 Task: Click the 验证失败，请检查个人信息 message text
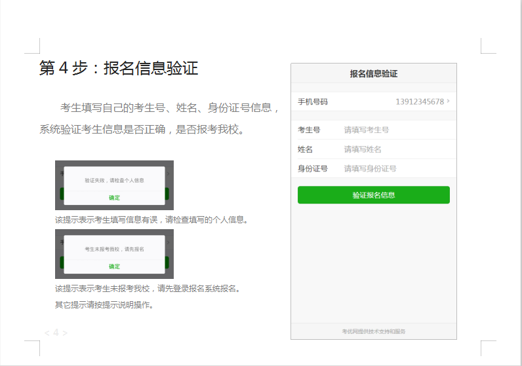114,180
